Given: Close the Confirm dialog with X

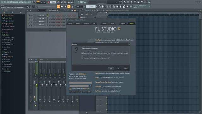Looking at the screenshot, I should (x=129, y=44).
